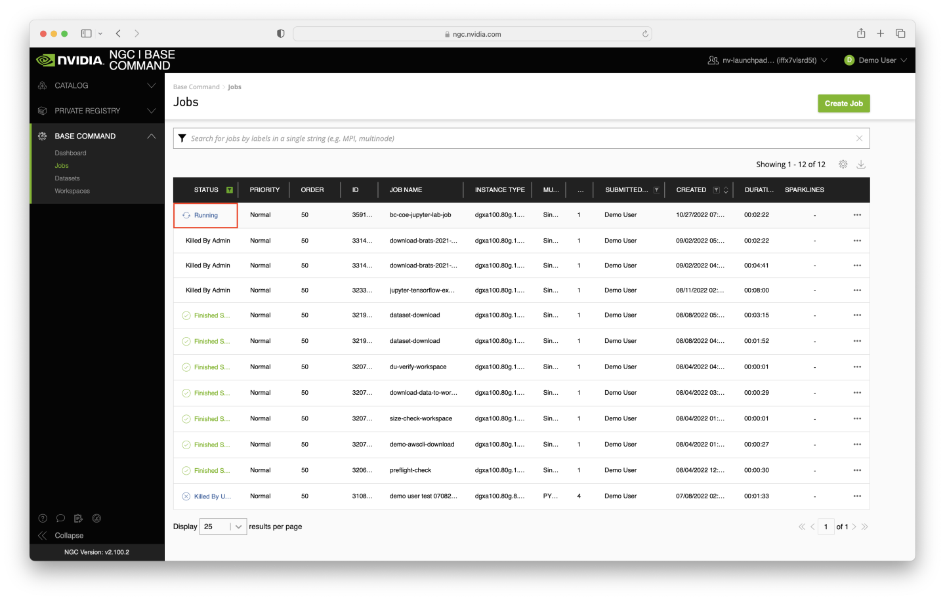Clear the search with the X icon
945x600 pixels.
click(x=860, y=138)
